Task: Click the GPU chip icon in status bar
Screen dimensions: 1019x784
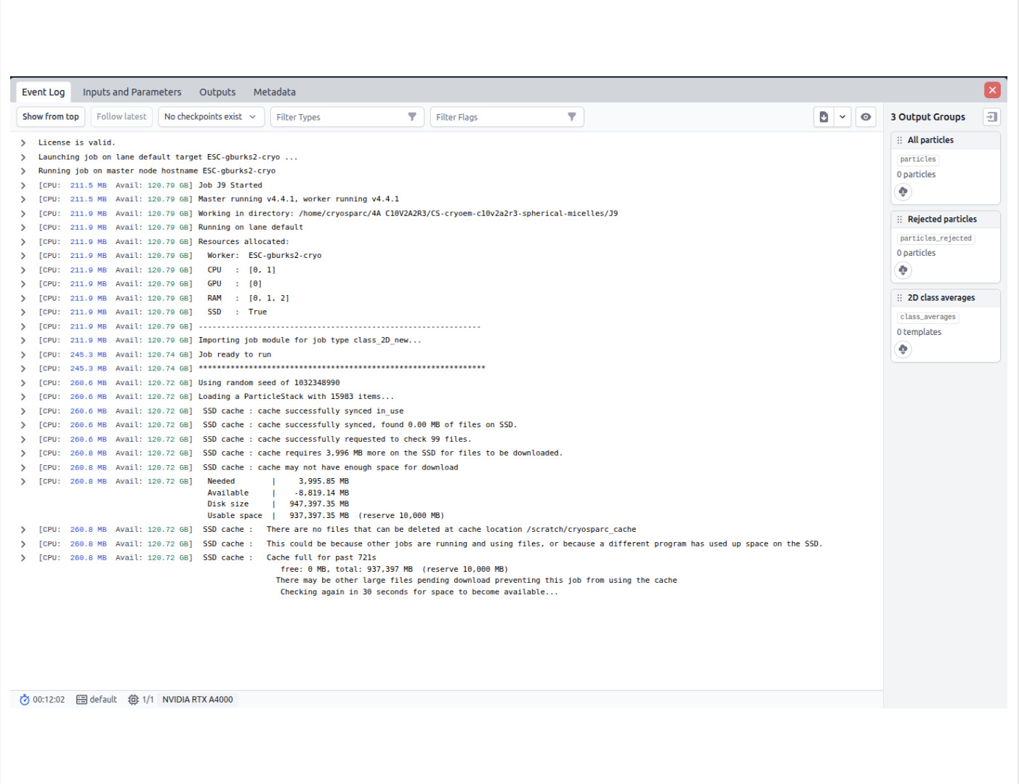Action: pos(133,700)
